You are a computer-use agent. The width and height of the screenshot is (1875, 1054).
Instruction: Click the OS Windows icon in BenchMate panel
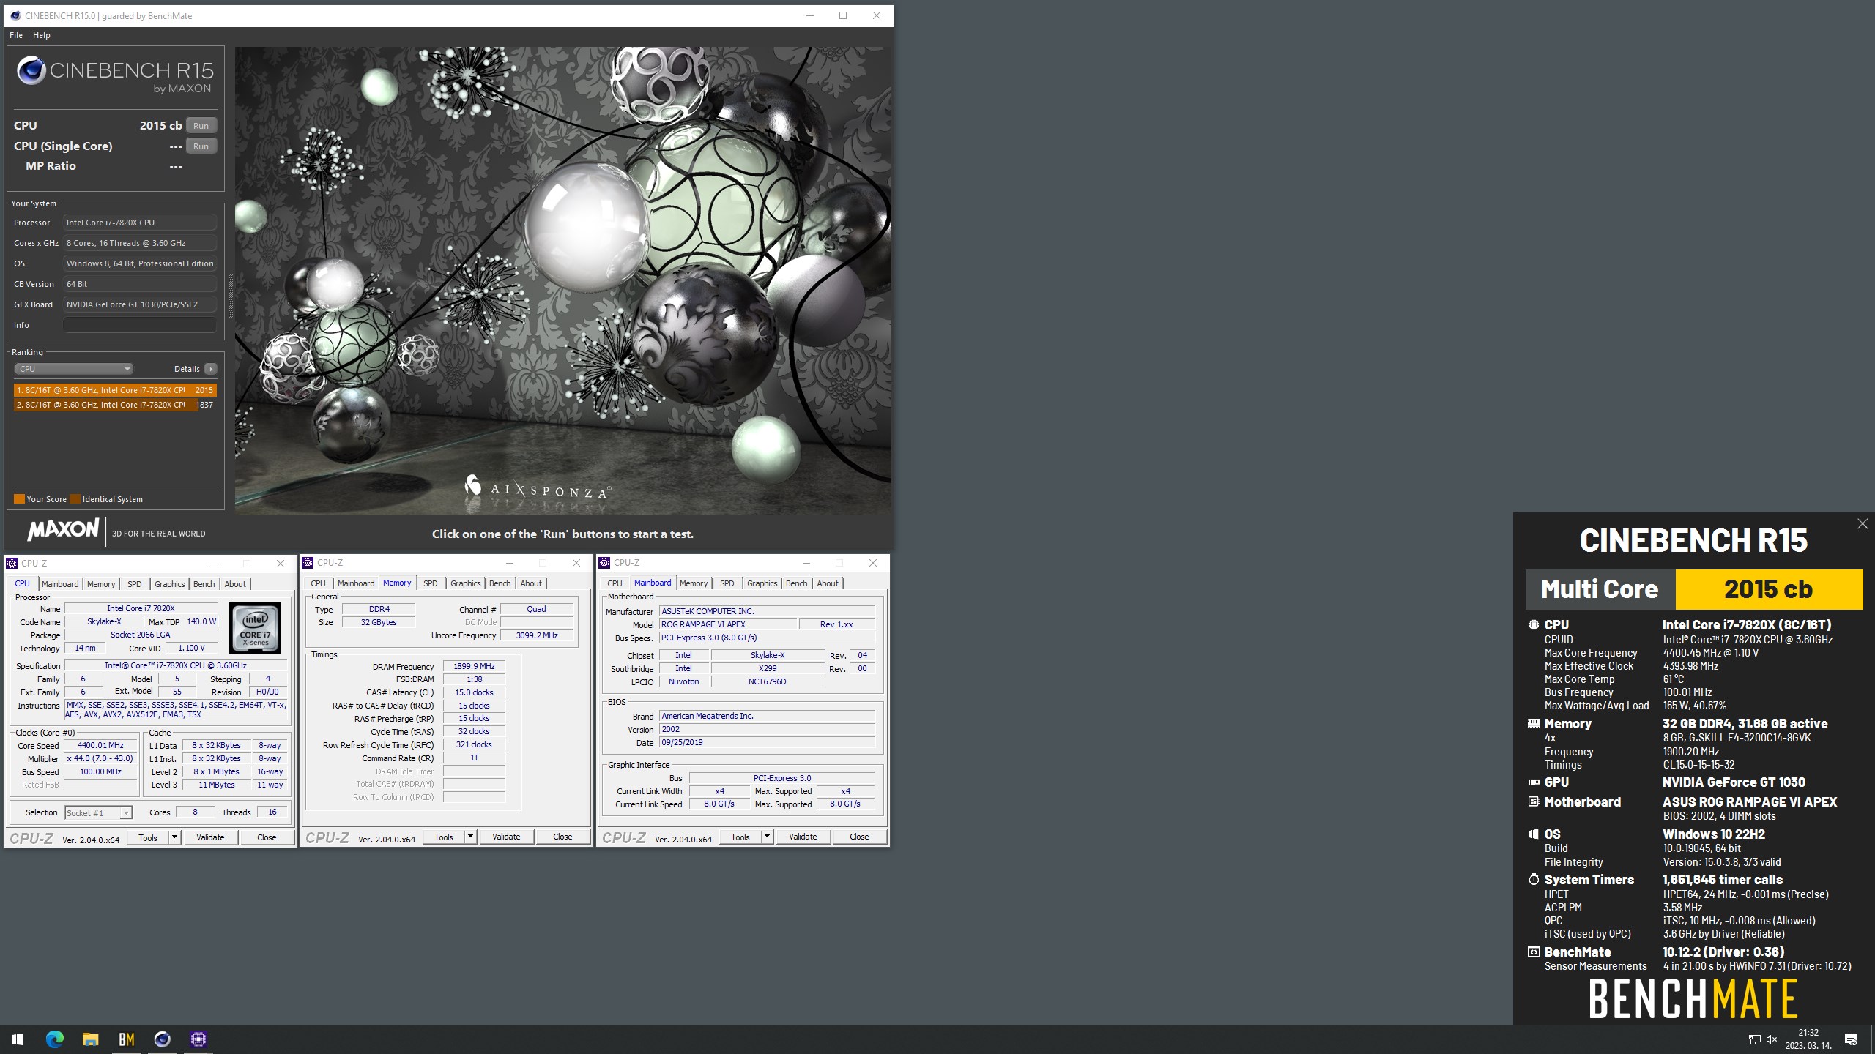click(x=1534, y=834)
